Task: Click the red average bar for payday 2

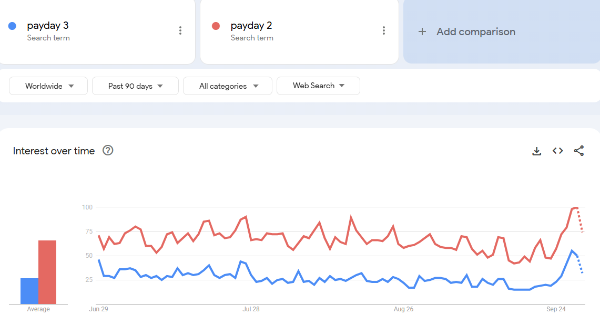Action: (47, 272)
